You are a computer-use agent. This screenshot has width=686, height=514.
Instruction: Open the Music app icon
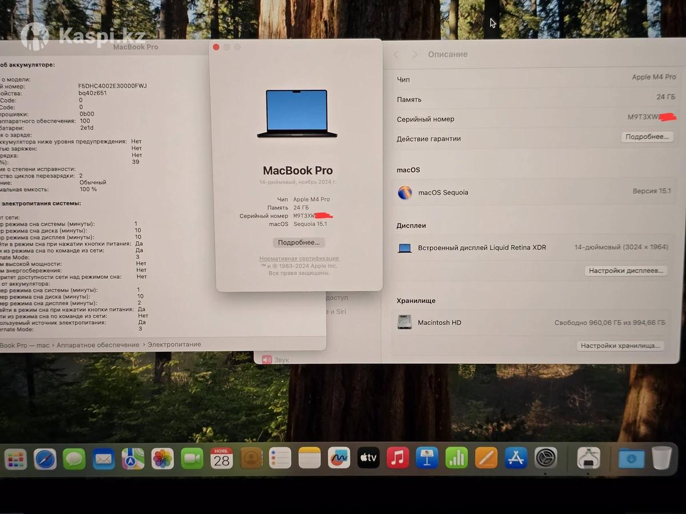(398, 458)
